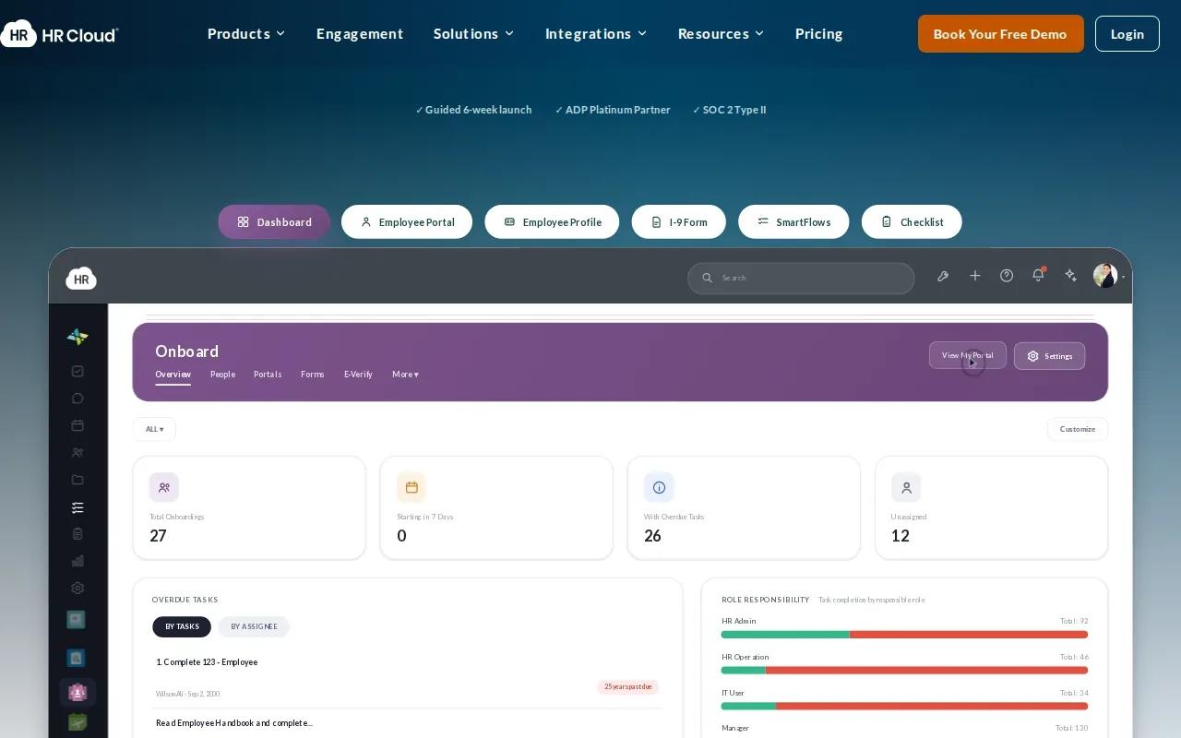Switch overdue tasks view to BY TASKS
Image resolution: width=1181 pixels, height=738 pixels.
(182, 626)
